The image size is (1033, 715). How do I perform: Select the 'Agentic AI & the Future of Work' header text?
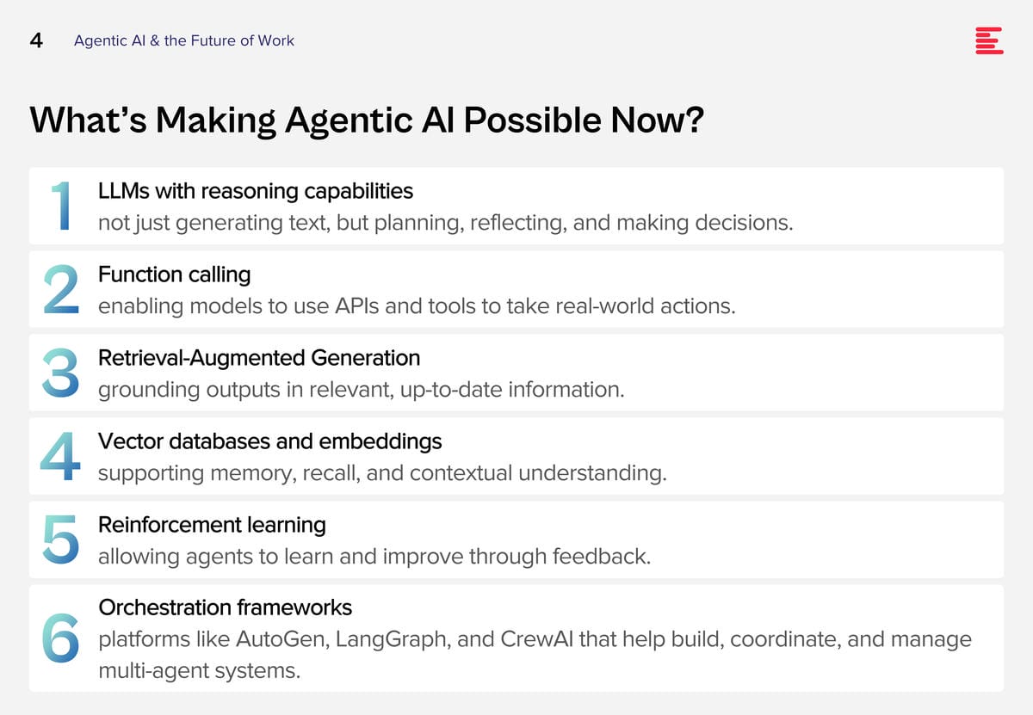[x=184, y=40]
